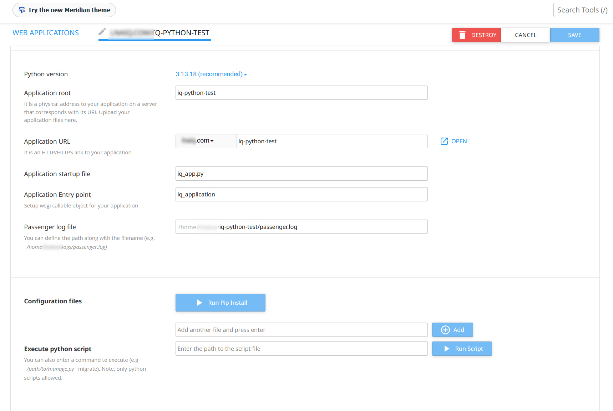The height and width of the screenshot is (411, 613).
Task: Click Try the new Meridian theme
Action: pos(64,10)
